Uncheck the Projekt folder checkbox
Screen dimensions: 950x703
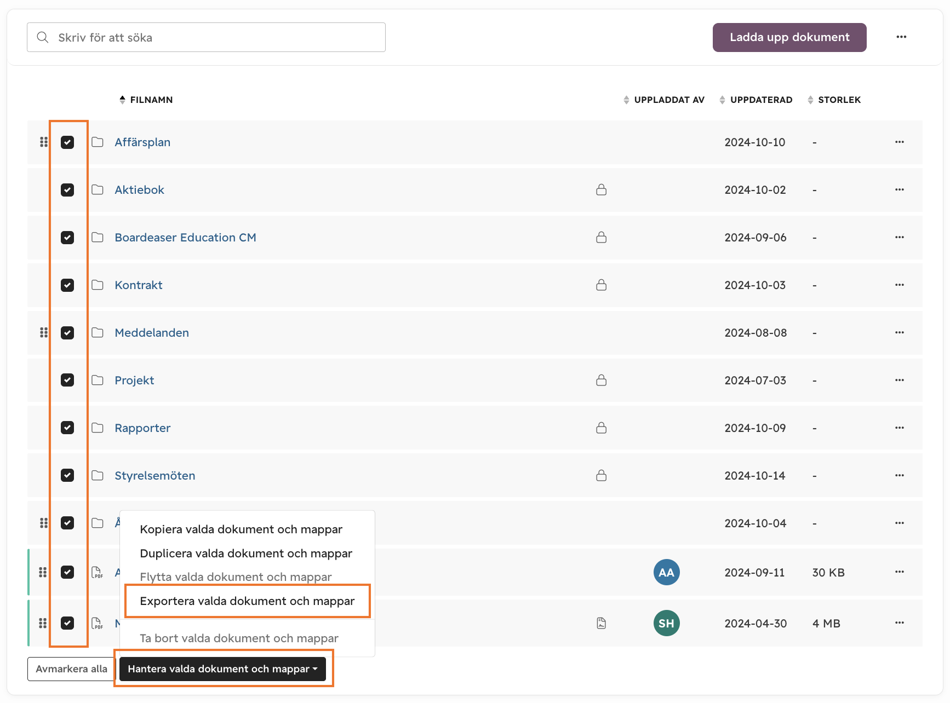67,381
